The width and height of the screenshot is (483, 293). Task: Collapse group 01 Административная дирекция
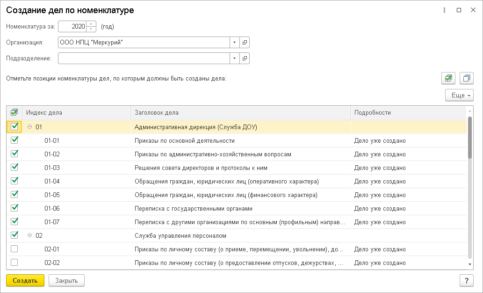coord(29,126)
